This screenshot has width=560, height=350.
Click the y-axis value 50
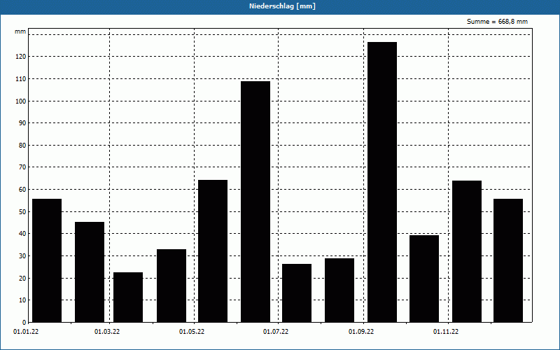point(23,212)
